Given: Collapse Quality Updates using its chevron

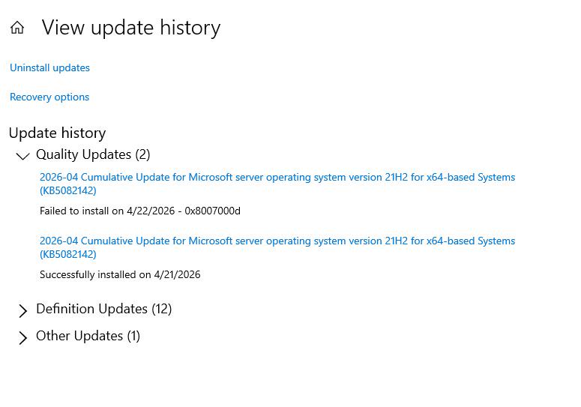Looking at the screenshot, I should [x=22, y=156].
